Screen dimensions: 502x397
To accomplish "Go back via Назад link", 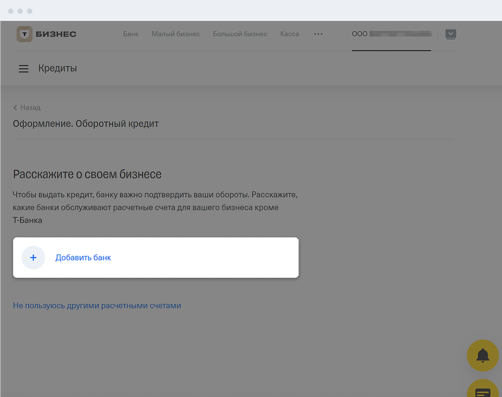I will 27,108.
